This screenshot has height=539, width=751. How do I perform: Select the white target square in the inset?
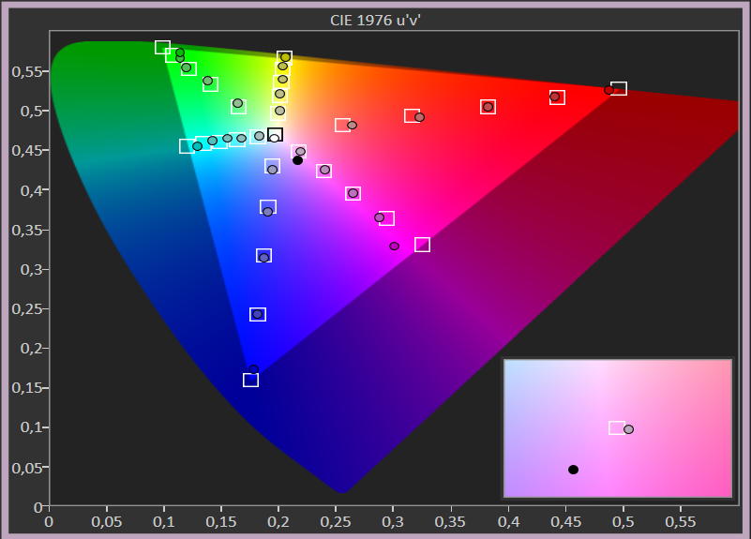pyautogui.click(x=617, y=427)
